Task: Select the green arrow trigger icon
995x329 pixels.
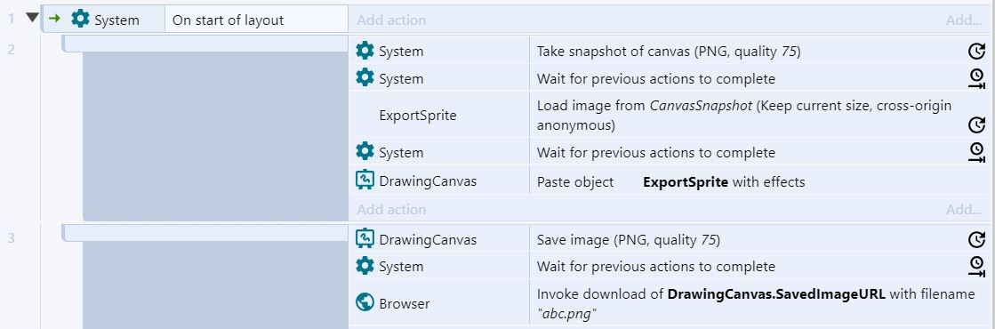Action: [55, 19]
